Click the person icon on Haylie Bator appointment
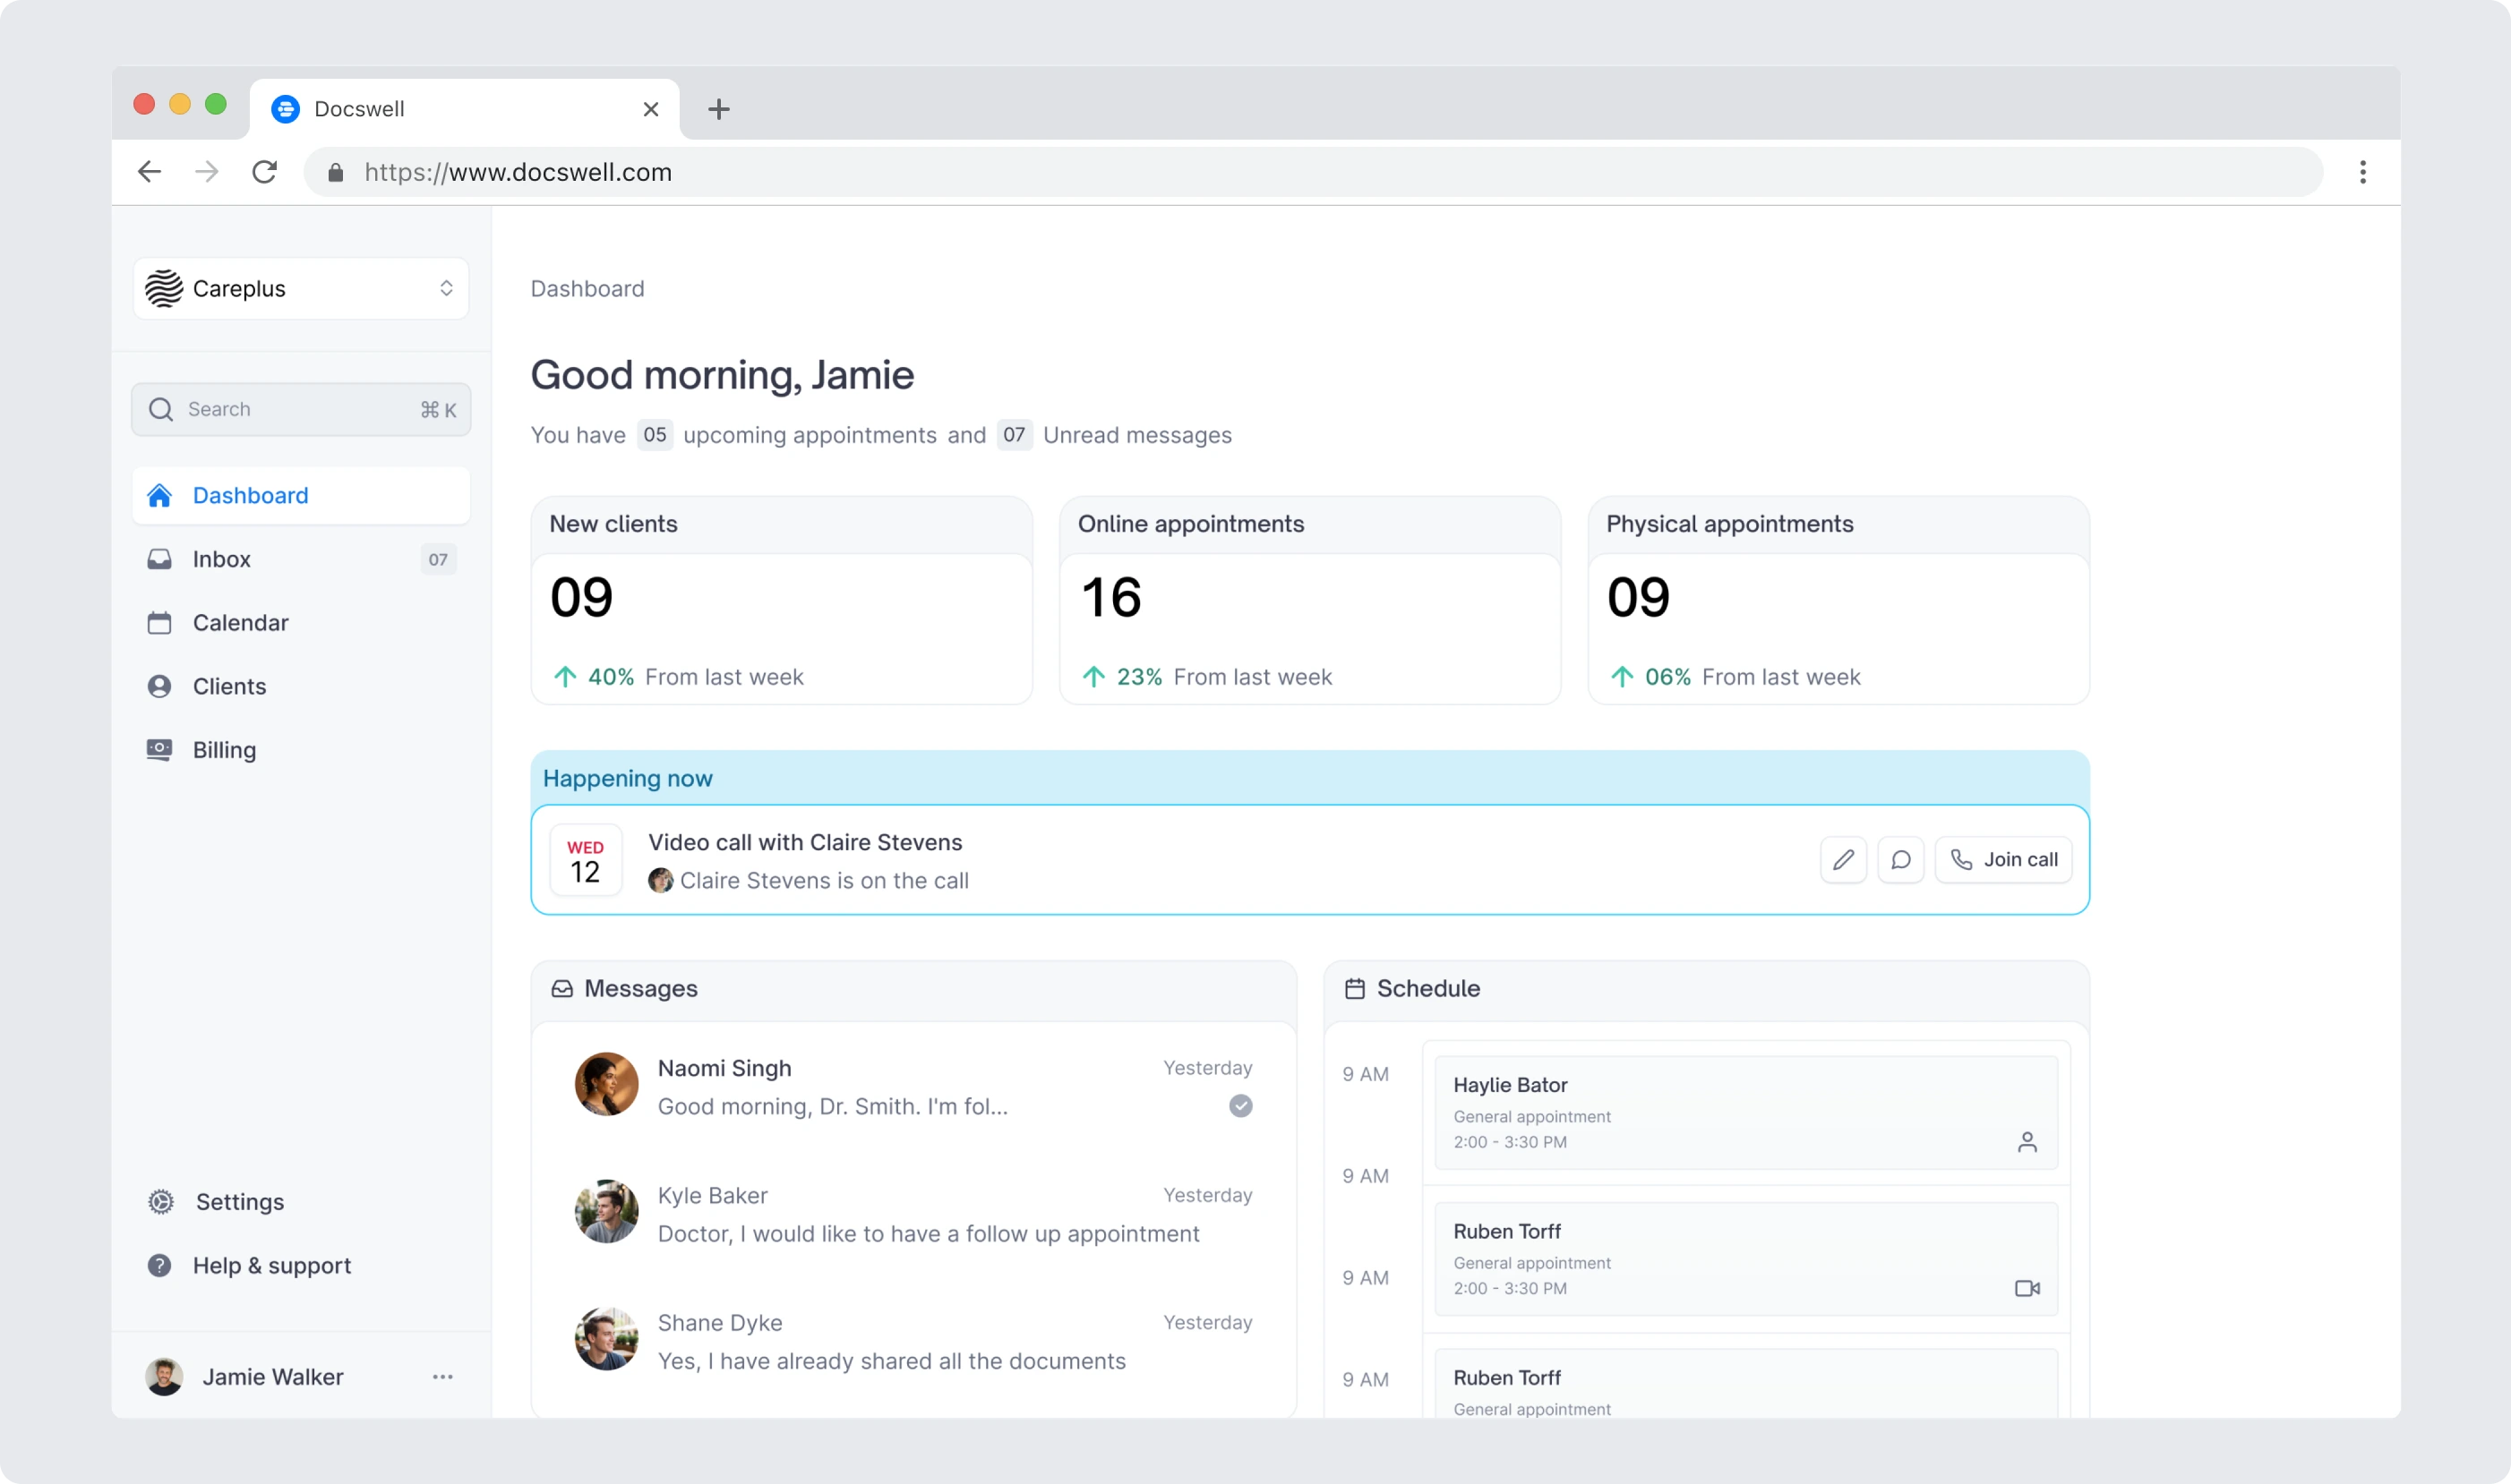 [2027, 1142]
